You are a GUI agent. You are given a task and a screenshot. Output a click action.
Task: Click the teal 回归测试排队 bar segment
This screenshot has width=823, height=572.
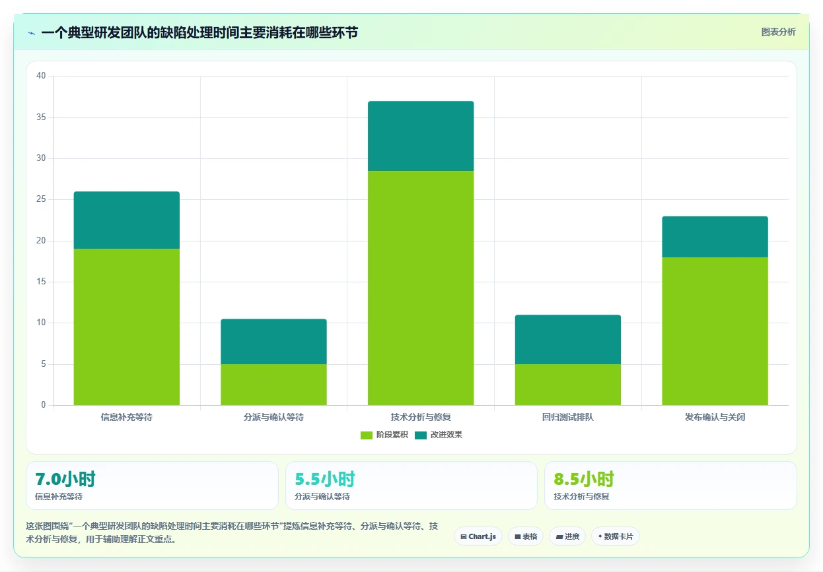tap(568, 339)
